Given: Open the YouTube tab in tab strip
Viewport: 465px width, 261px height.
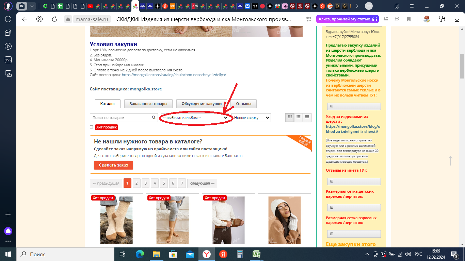Looking at the screenshot, I should click(90, 6).
